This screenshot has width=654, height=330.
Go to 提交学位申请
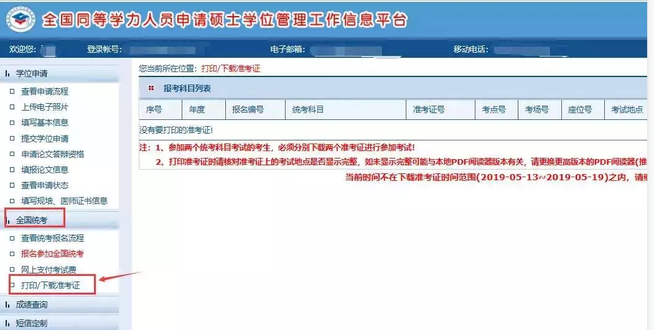45,139
